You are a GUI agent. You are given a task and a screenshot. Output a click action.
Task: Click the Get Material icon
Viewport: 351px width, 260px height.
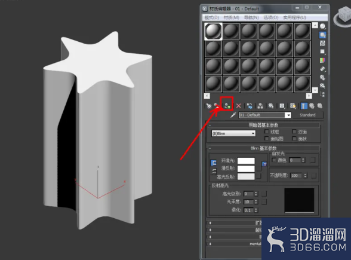pos(209,106)
